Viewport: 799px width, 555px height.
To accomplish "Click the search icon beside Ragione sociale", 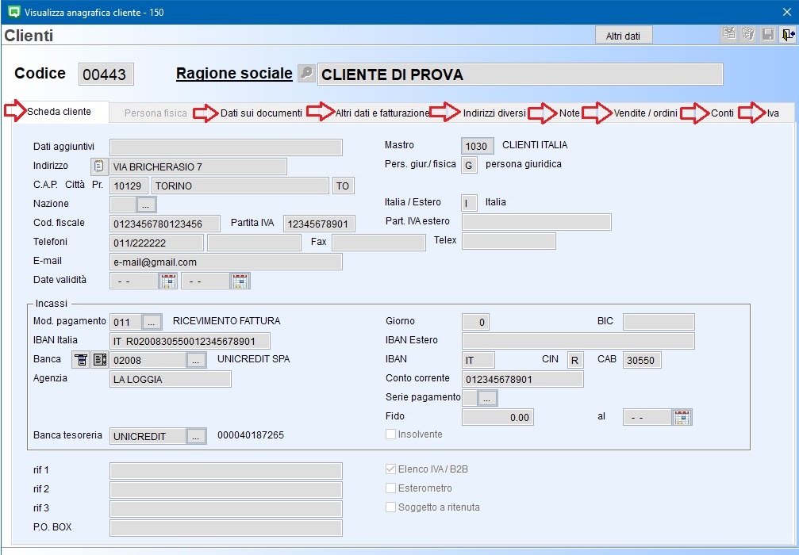I will pos(306,74).
